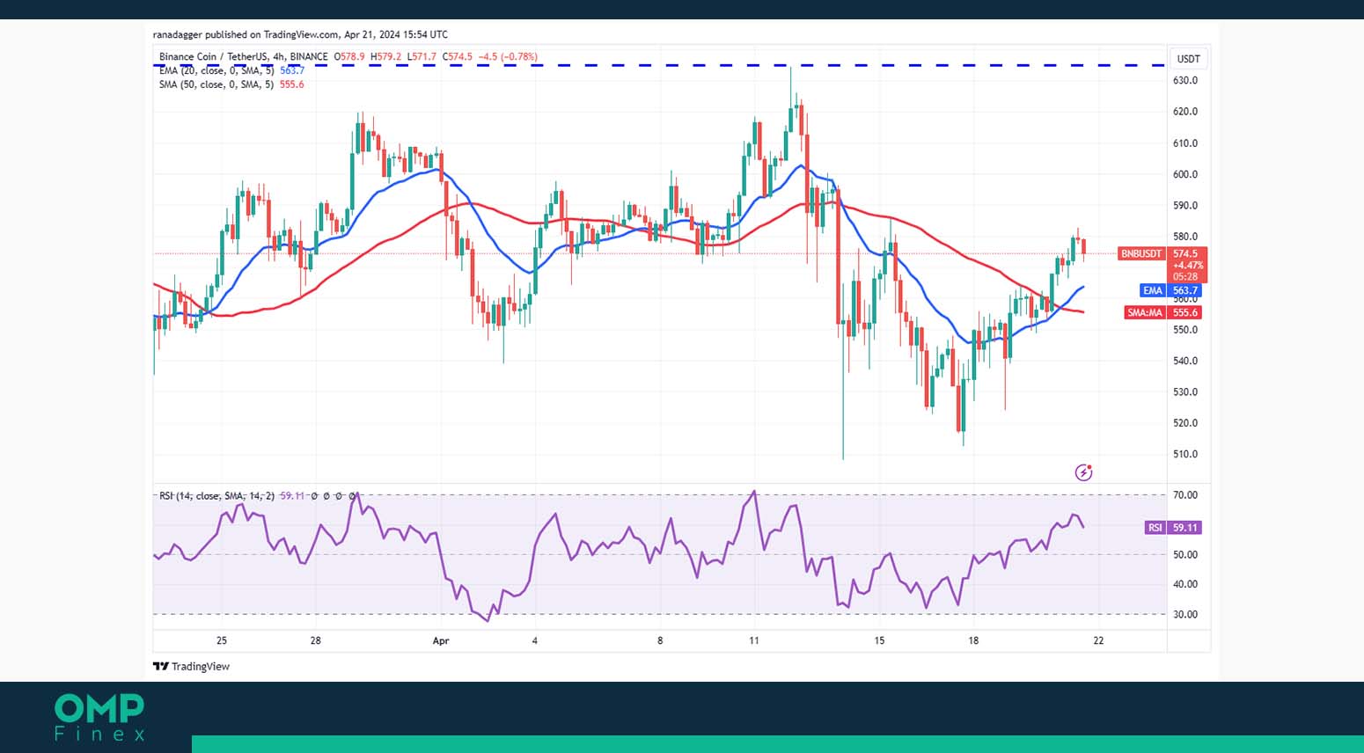Viewport: 1364px width, 753px height.
Task: Click the 520.0 price axis label
Action: pos(1185,423)
